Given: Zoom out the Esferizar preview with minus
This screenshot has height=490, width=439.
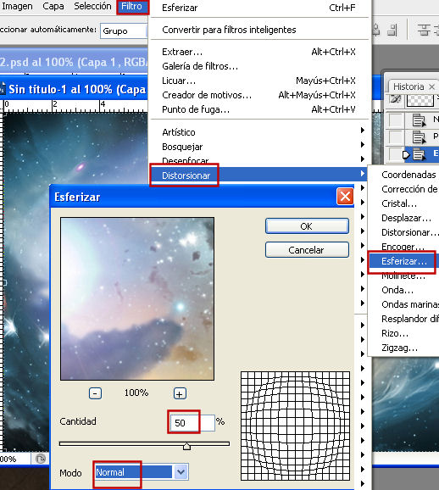Looking at the screenshot, I should click(x=95, y=393).
